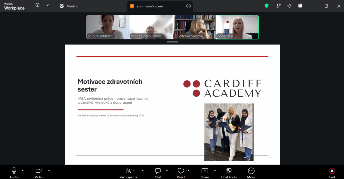Select Zoom user video thumbnail
Screen dimensions: 344x179
pyautogui.click(x=237, y=27)
